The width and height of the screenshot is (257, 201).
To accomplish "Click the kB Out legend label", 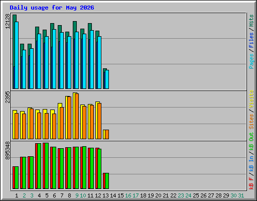I will pos(251,142).
